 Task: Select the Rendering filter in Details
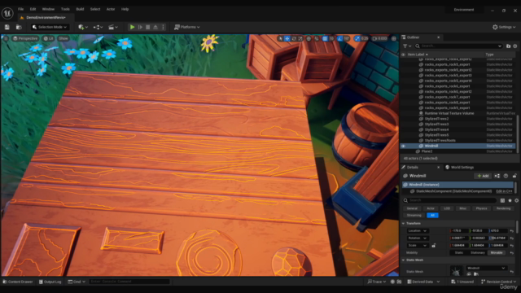pyautogui.click(x=503, y=208)
